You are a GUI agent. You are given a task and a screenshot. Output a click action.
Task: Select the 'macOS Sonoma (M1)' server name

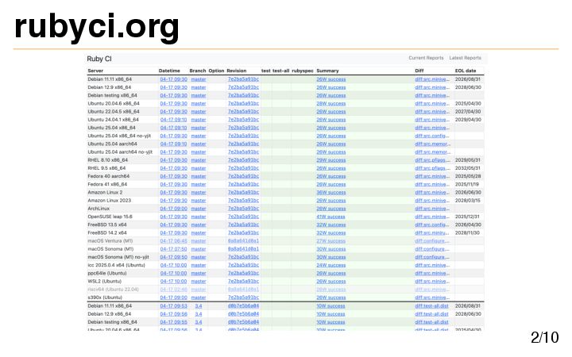click(110, 249)
